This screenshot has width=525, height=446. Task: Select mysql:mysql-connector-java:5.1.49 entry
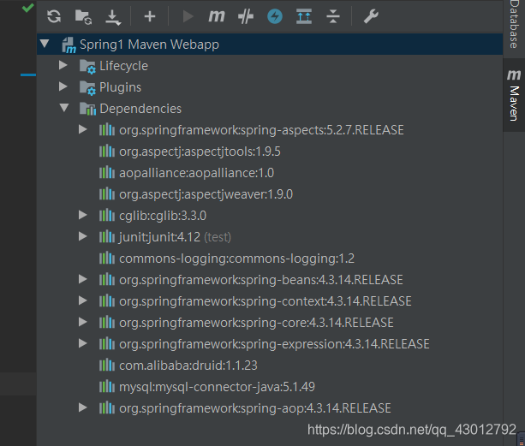pos(217,387)
